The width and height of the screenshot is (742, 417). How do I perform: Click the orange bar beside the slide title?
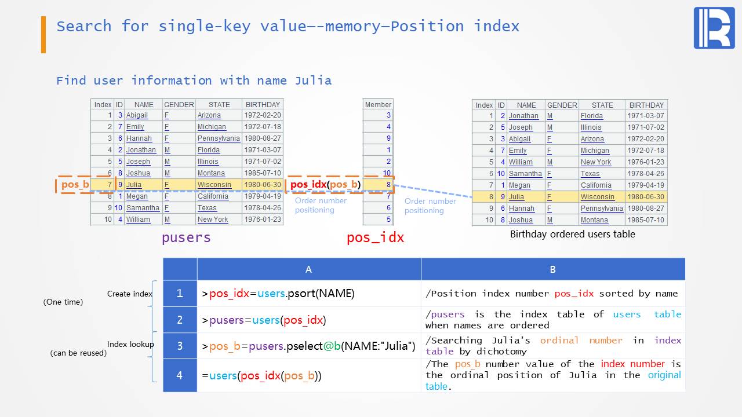(43, 35)
